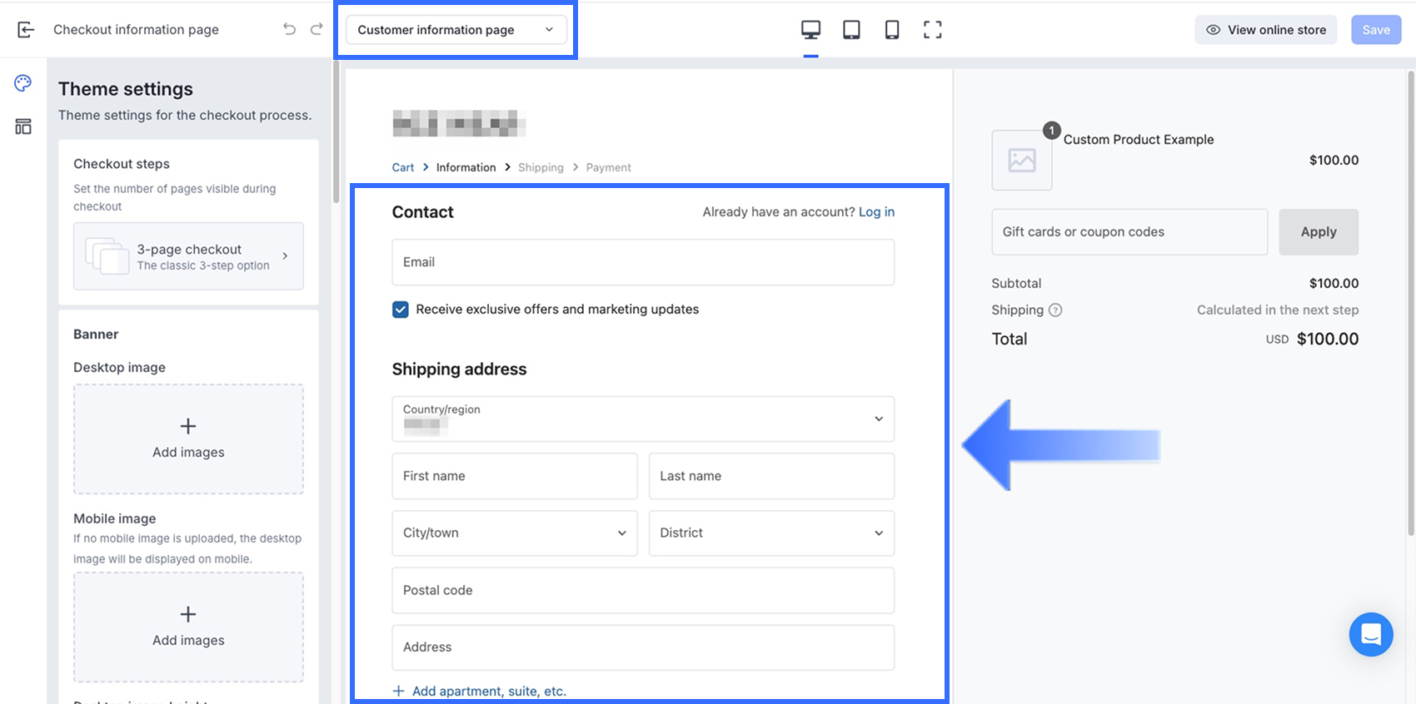
Task: Click the undo arrow icon
Action: [289, 30]
